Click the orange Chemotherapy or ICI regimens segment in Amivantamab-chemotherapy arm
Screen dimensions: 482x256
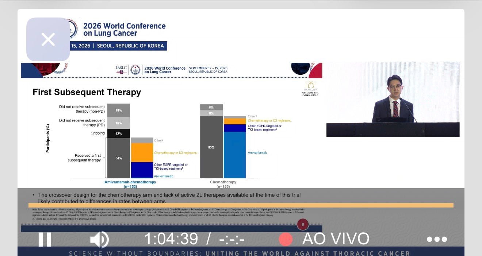[x=142, y=152]
